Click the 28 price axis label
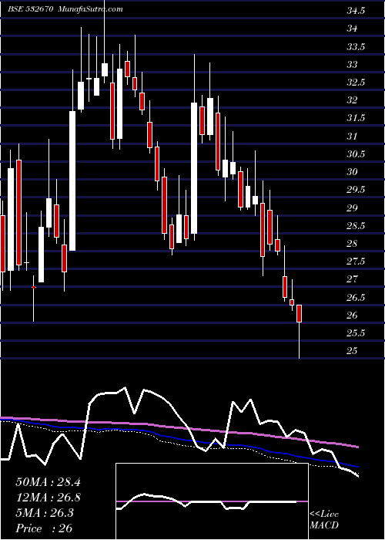This screenshot has height=540, width=385. click(x=352, y=244)
